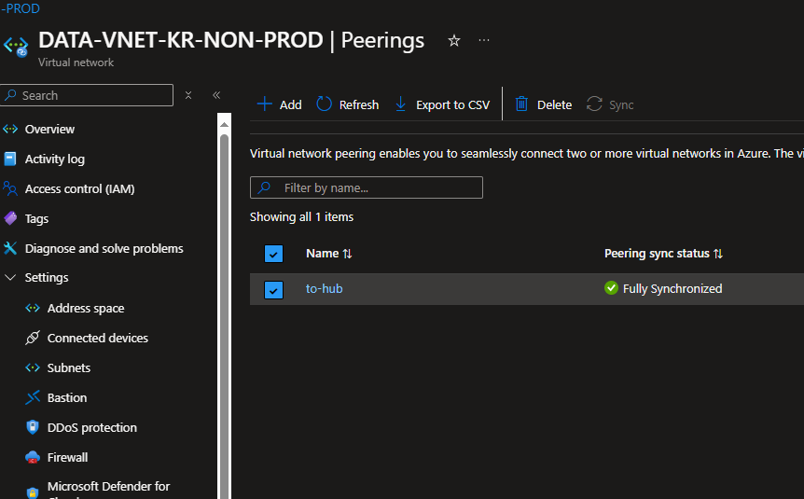Clear the sidebar search with X
The height and width of the screenshot is (499, 804).
click(188, 95)
